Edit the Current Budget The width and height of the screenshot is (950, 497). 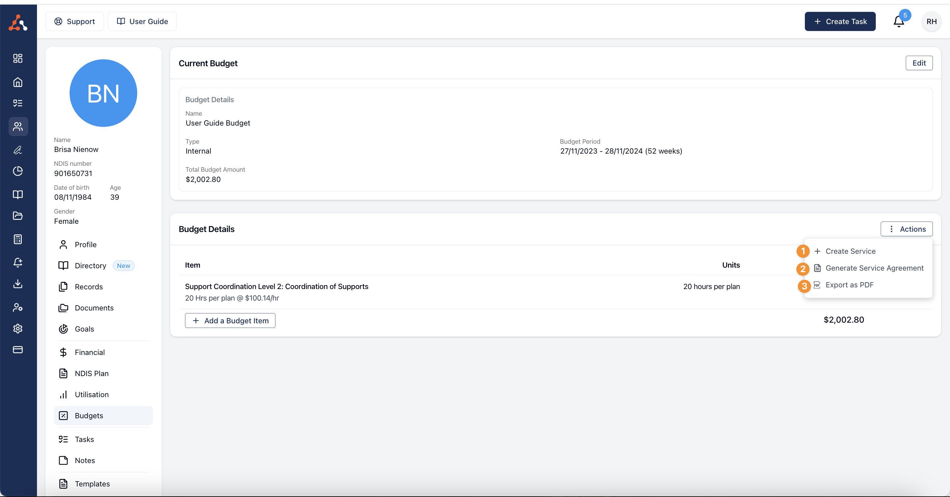point(919,63)
